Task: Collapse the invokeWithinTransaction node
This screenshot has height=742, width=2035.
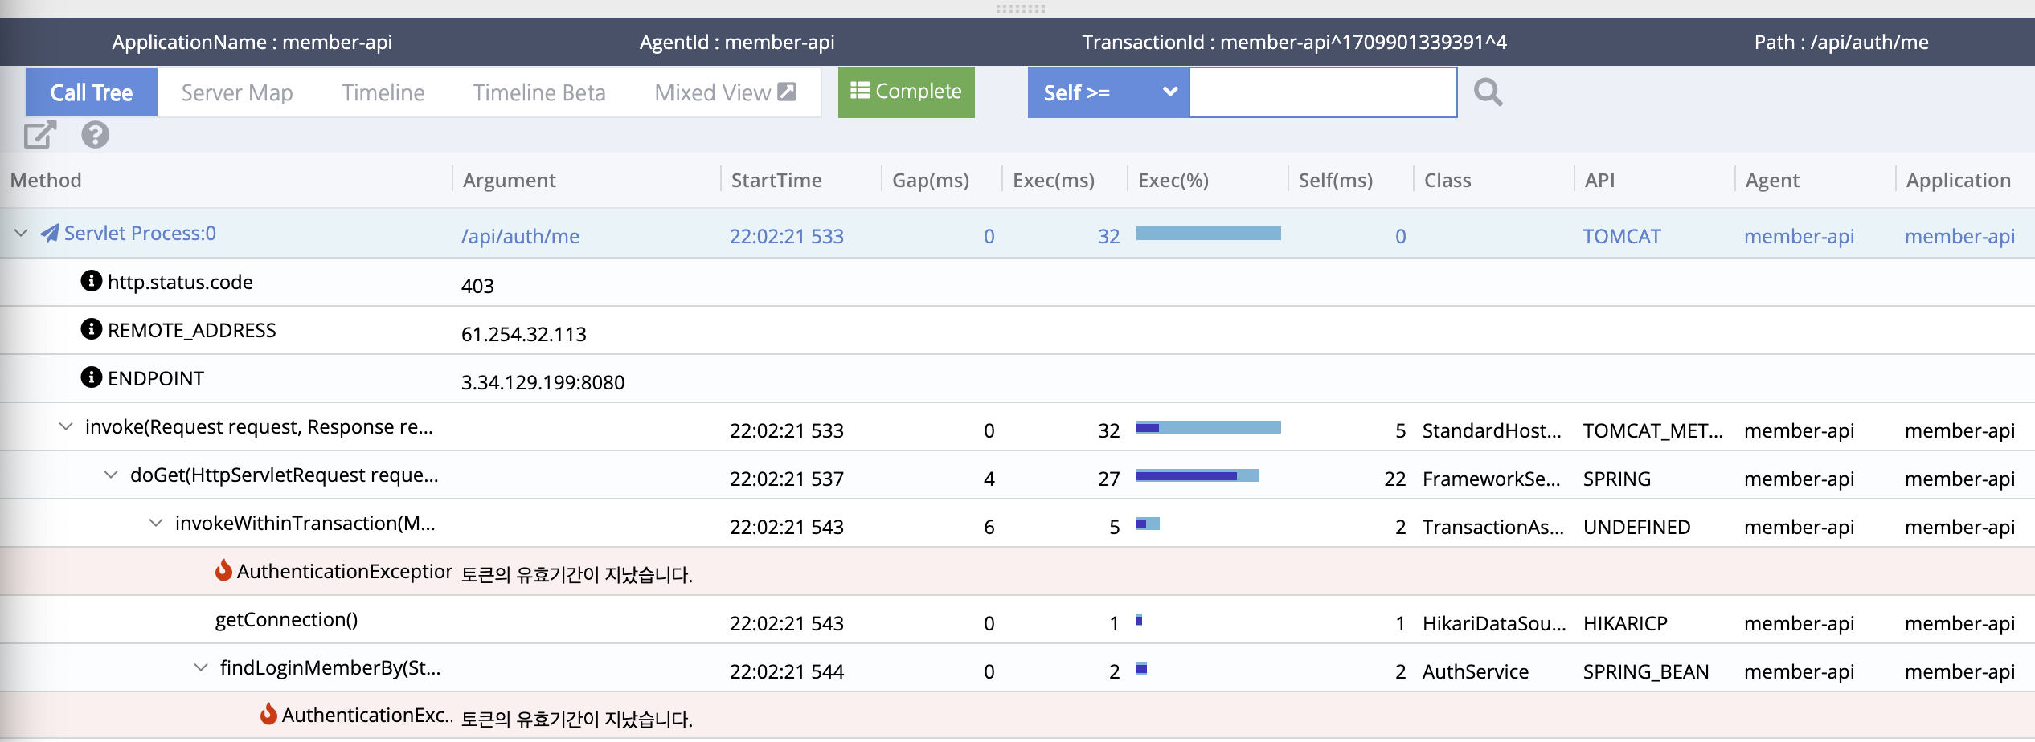Action: pyautogui.click(x=156, y=523)
